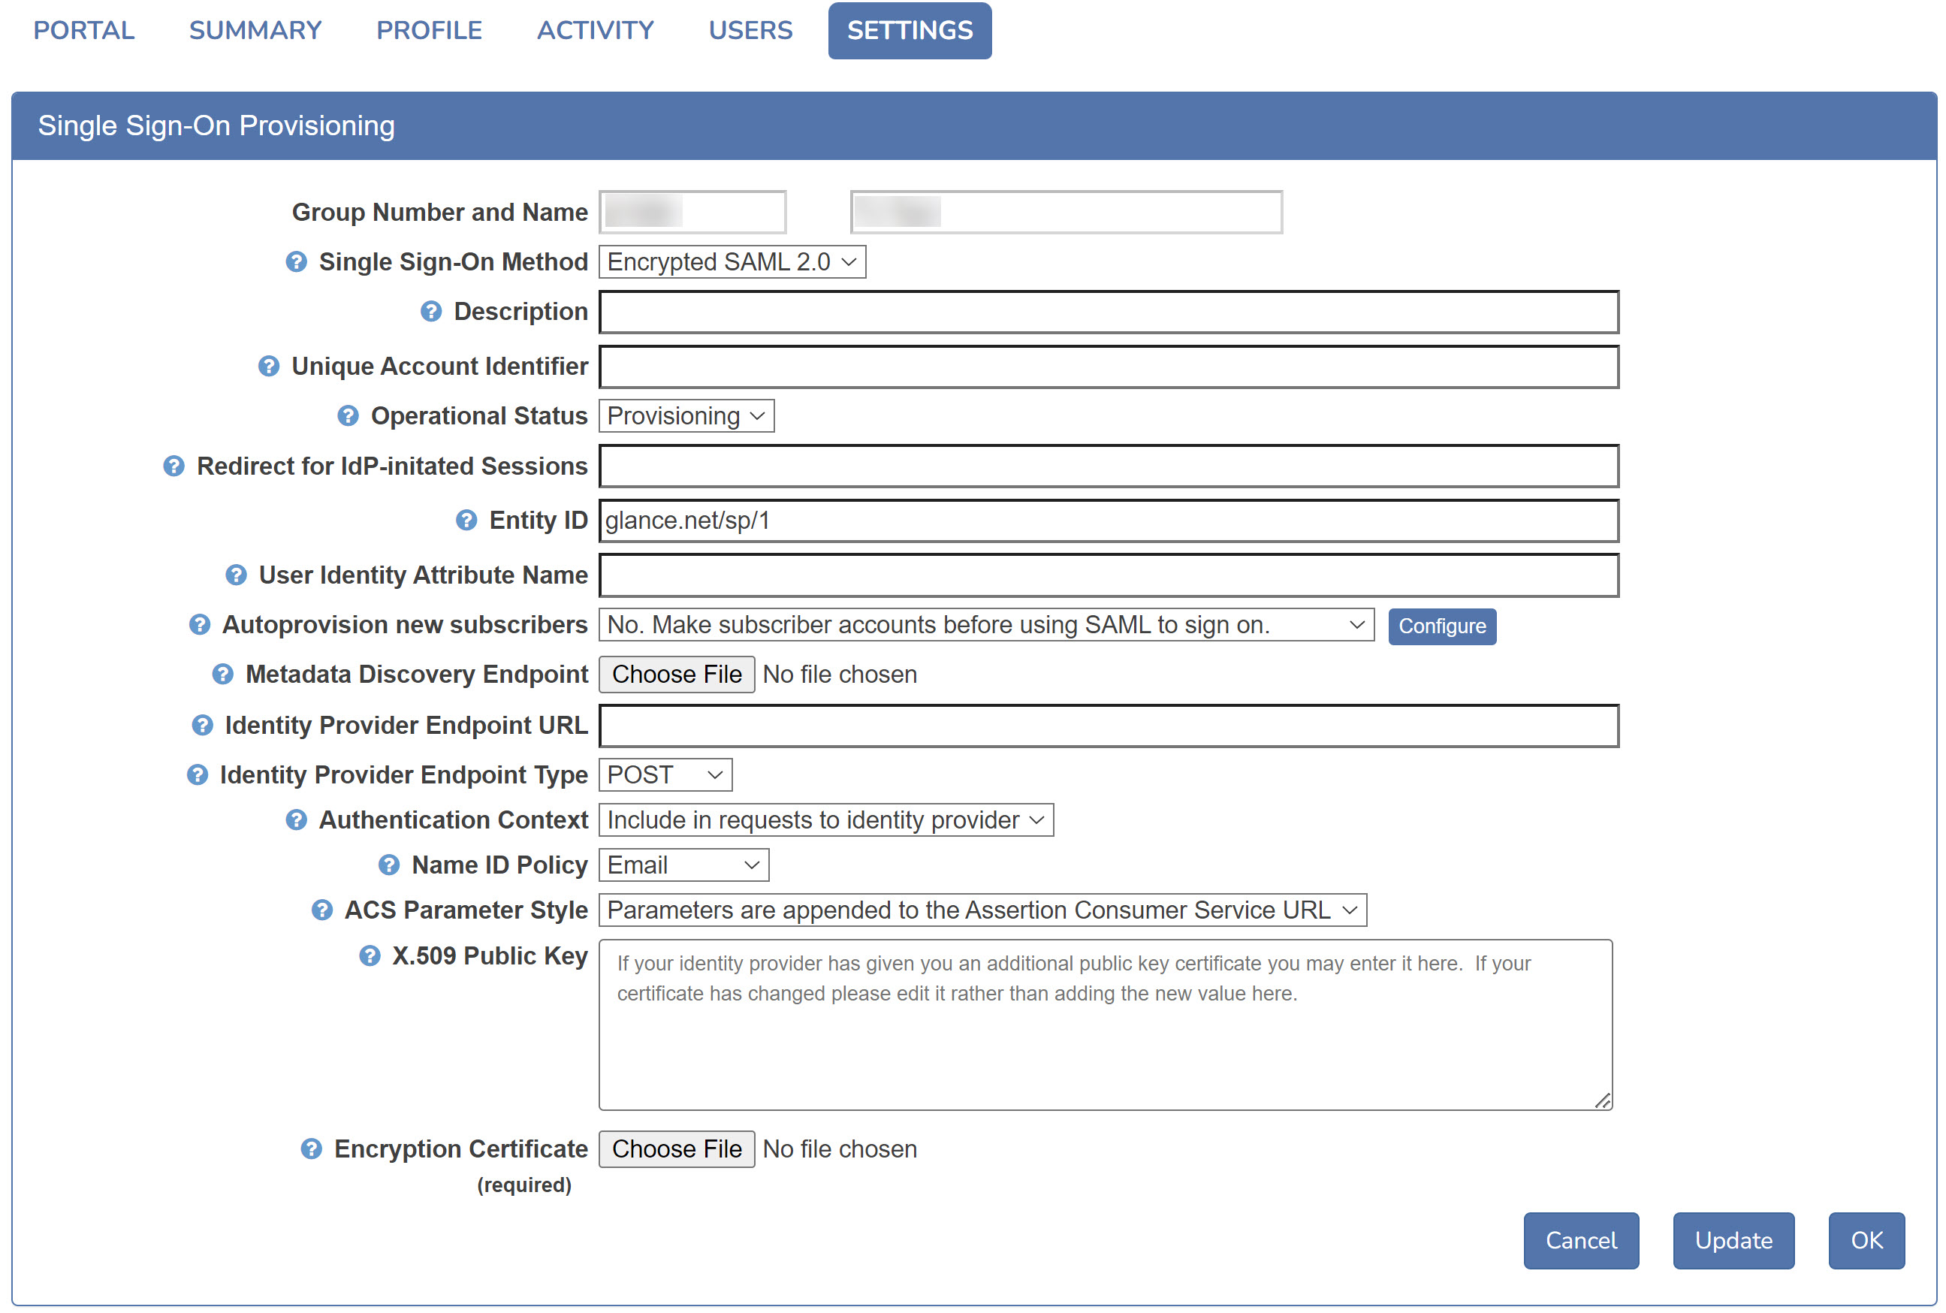
Task: Click help icon for Encryption Certificate
Action: [311, 1149]
